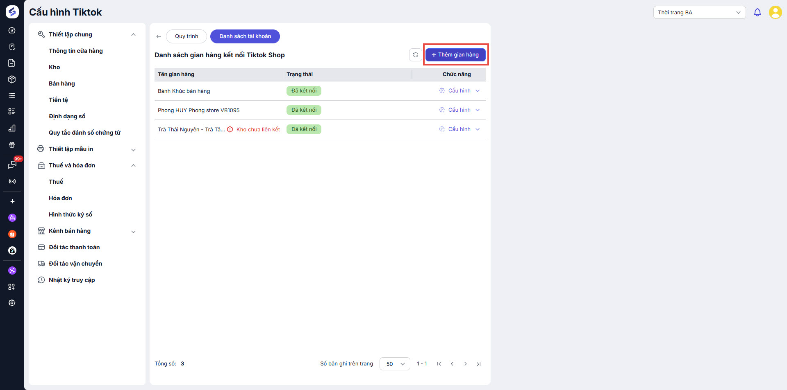
Task: Open chat messages with 99+ badge
Action: pos(12,165)
